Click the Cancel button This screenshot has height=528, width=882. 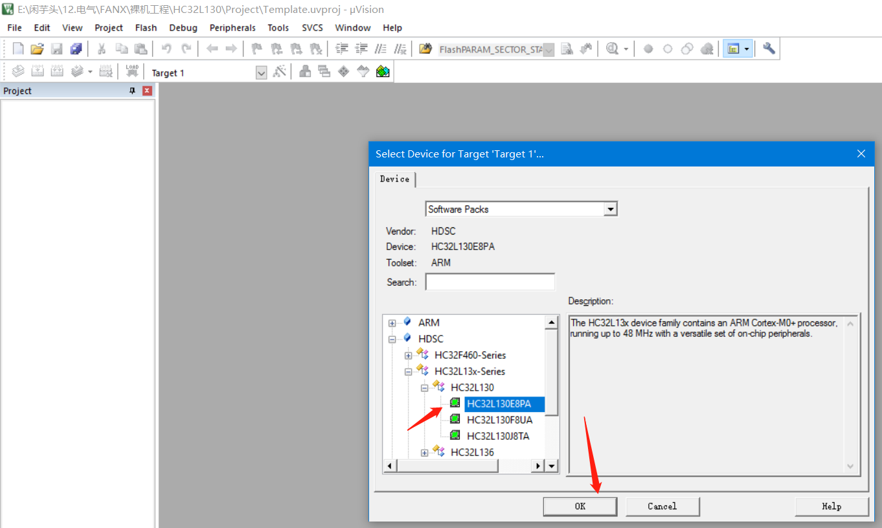[662, 506]
